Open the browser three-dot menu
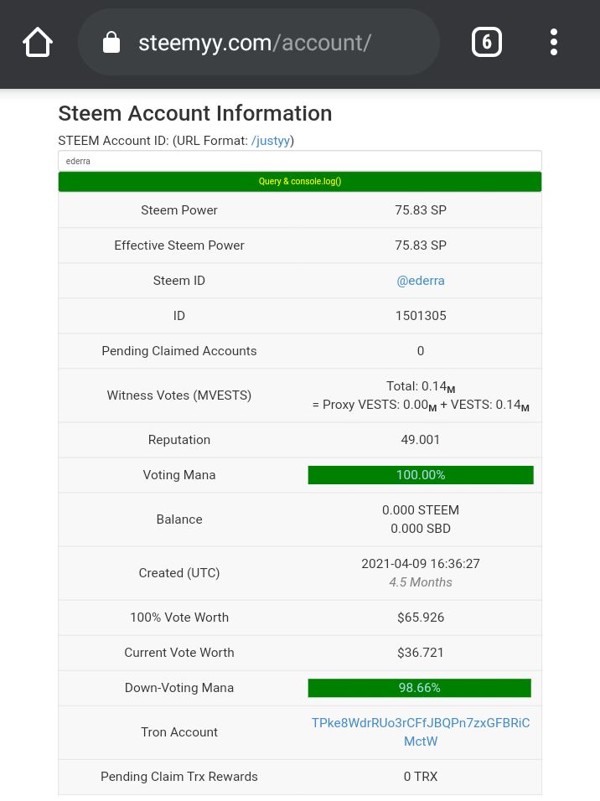Screen dimensions: 600x801 pos(554,42)
